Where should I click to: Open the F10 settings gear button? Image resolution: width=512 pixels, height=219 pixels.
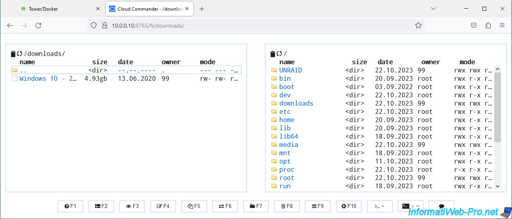click(x=349, y=206)
